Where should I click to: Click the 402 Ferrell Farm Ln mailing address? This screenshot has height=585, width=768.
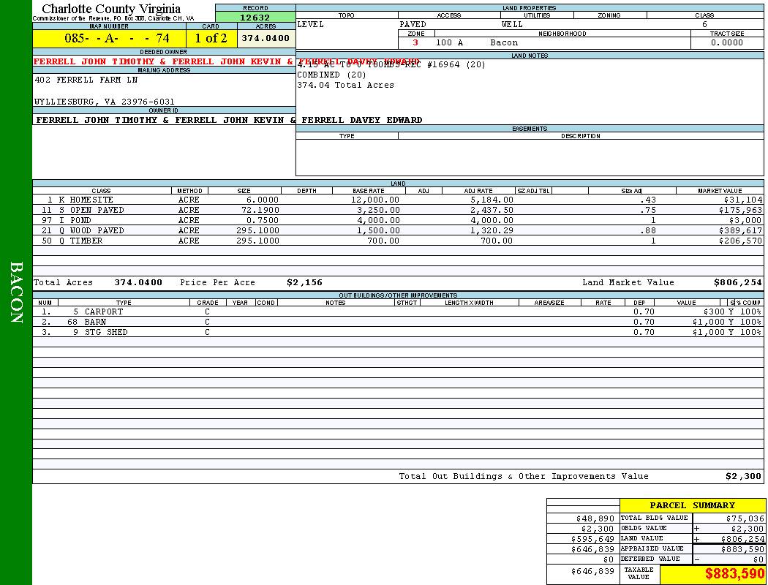pyautogui.click(x=86, y=80)
